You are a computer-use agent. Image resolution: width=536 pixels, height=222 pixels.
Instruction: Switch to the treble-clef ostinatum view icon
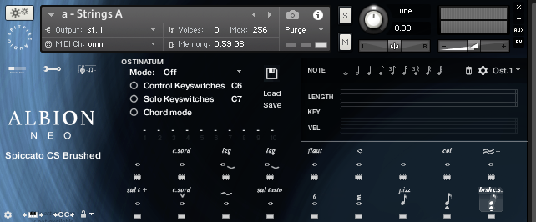click(88, 69)
